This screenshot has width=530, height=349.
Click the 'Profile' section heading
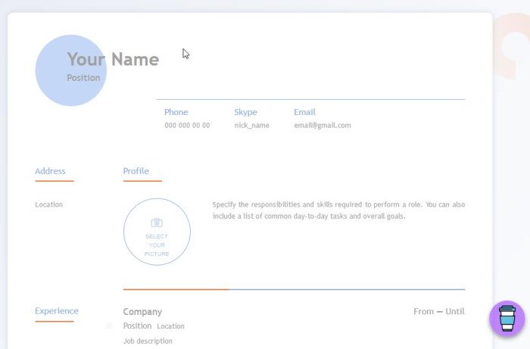[136, 171]
